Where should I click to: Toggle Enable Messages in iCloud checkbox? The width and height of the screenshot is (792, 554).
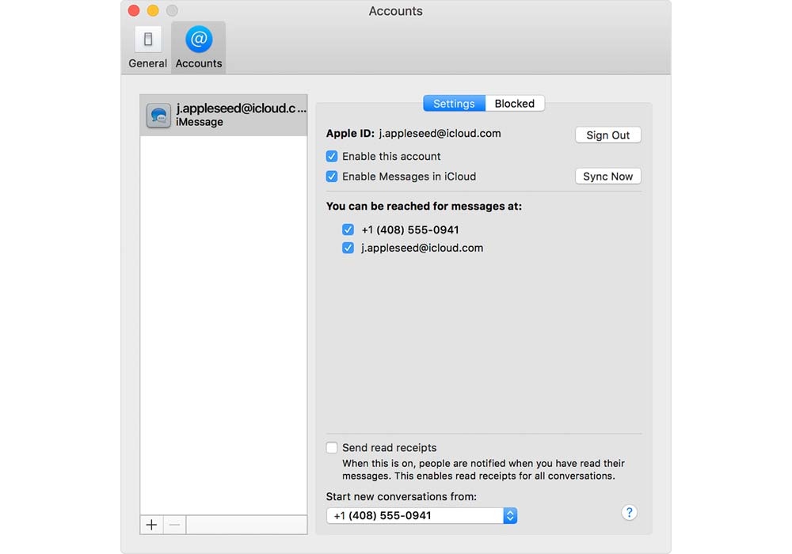click(x=332, y=176)
